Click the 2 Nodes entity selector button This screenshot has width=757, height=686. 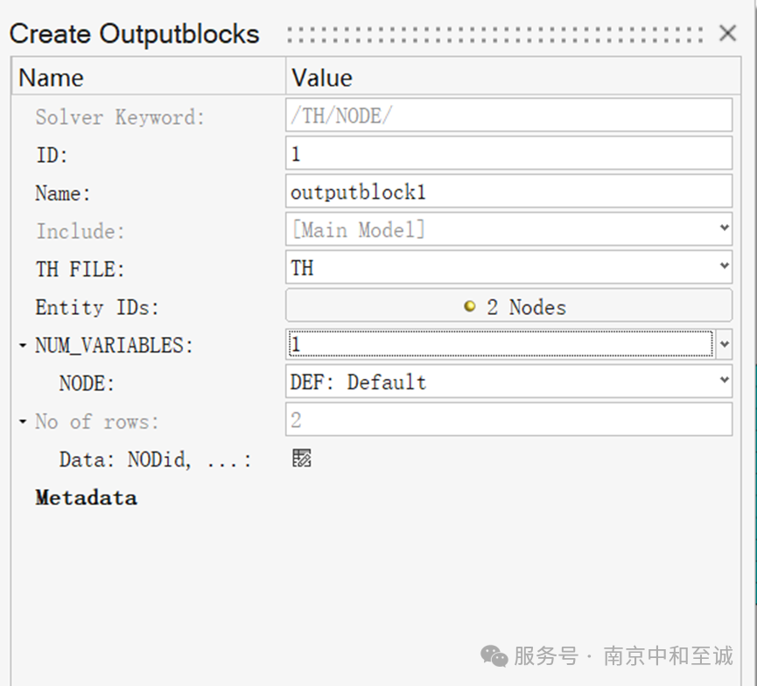pos(508,305)
